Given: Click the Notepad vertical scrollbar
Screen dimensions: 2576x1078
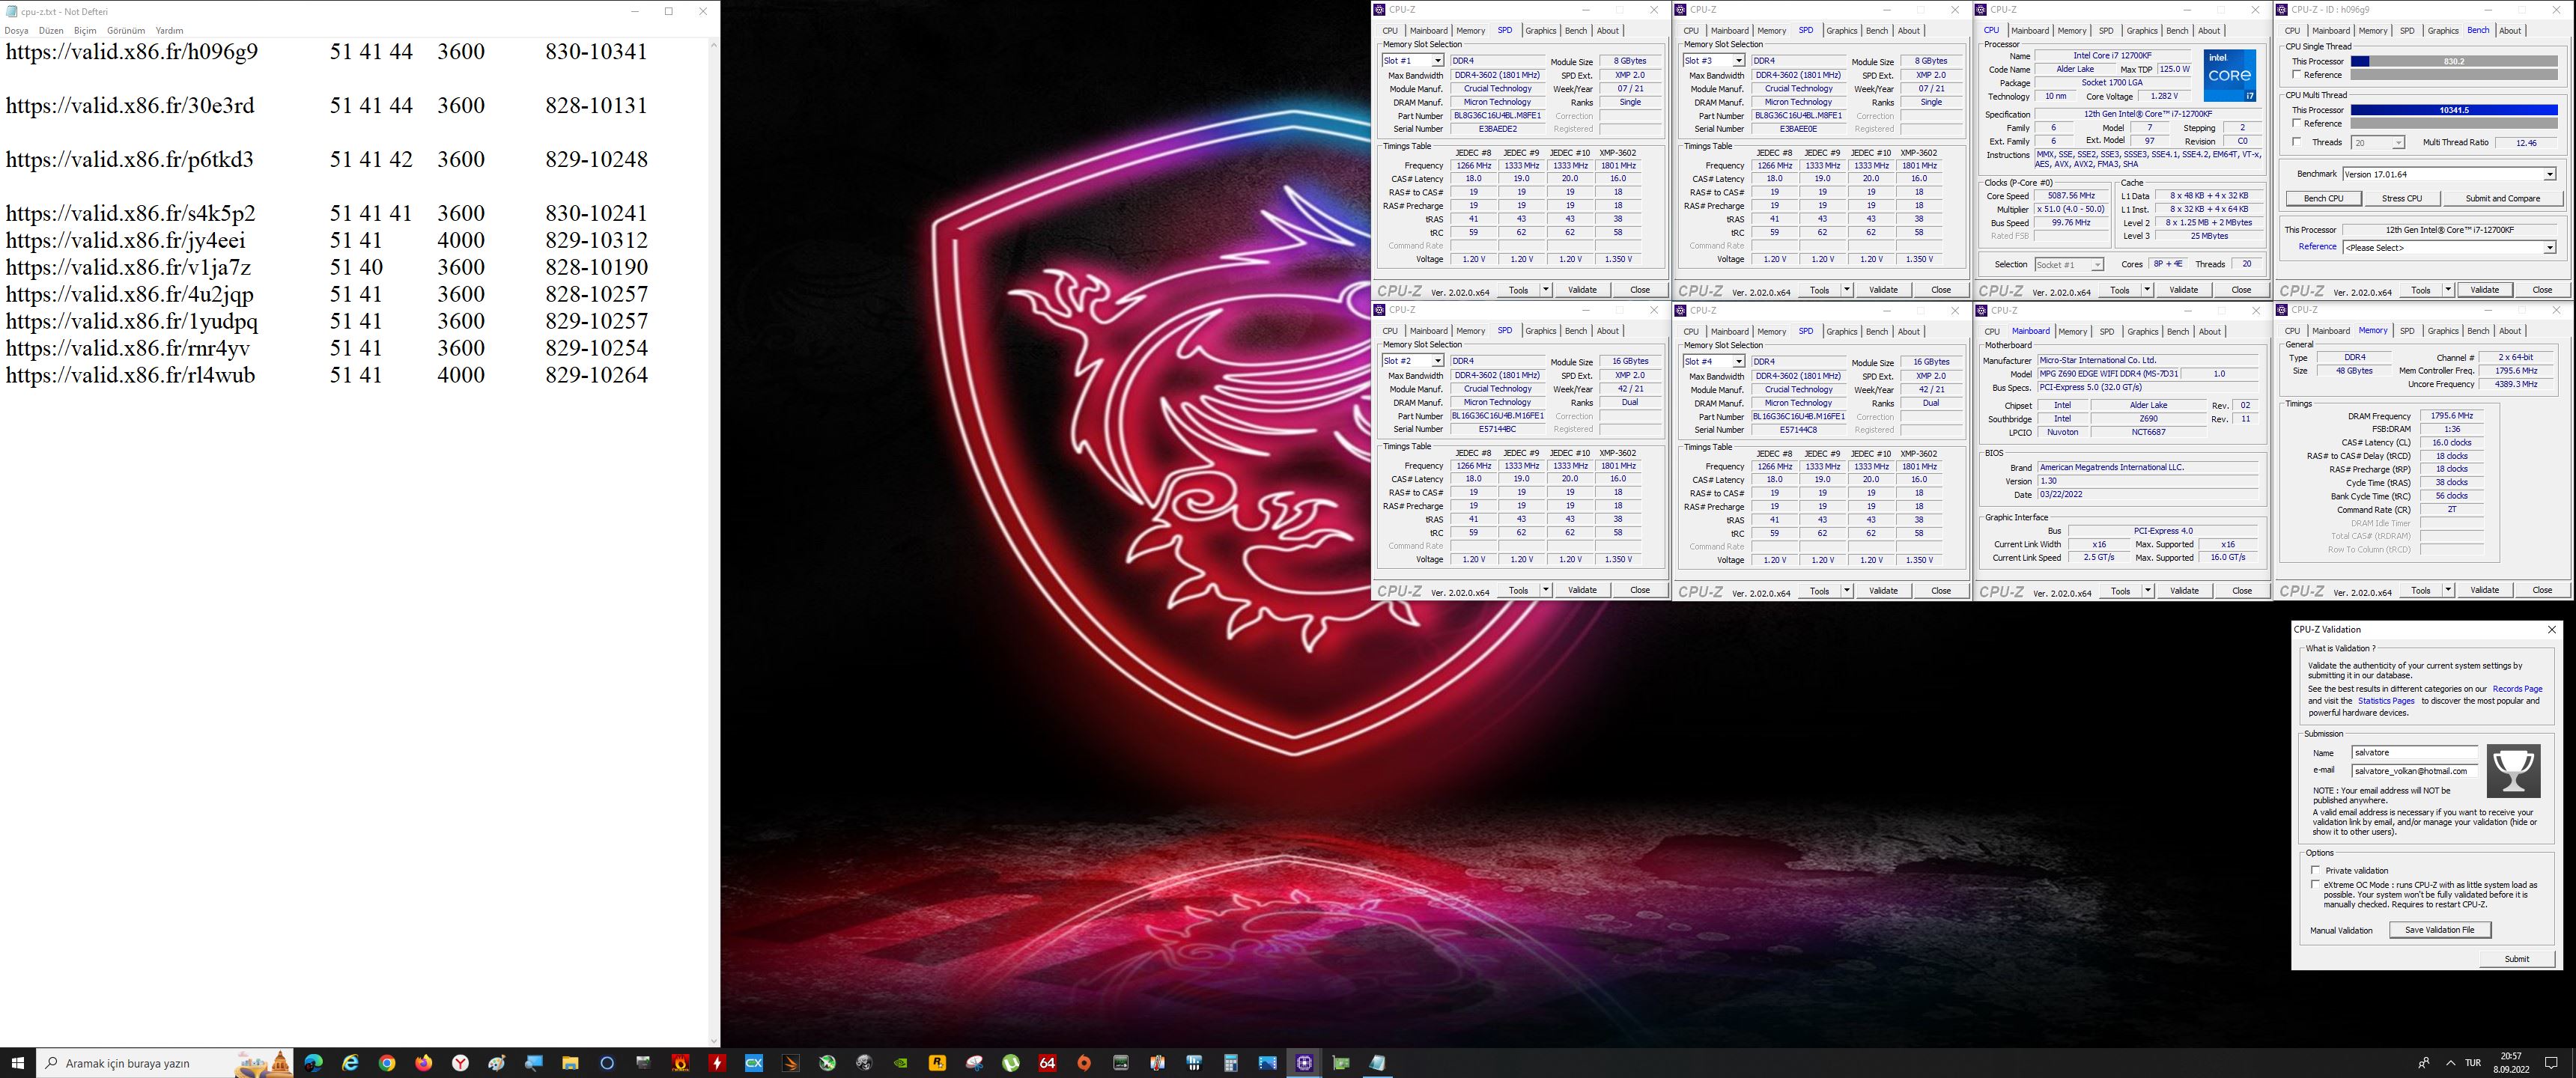Looking at the screenshot, I should tap(713, 542).
